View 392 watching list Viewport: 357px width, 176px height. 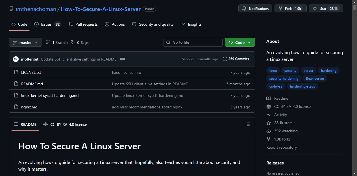click(282, 131)
